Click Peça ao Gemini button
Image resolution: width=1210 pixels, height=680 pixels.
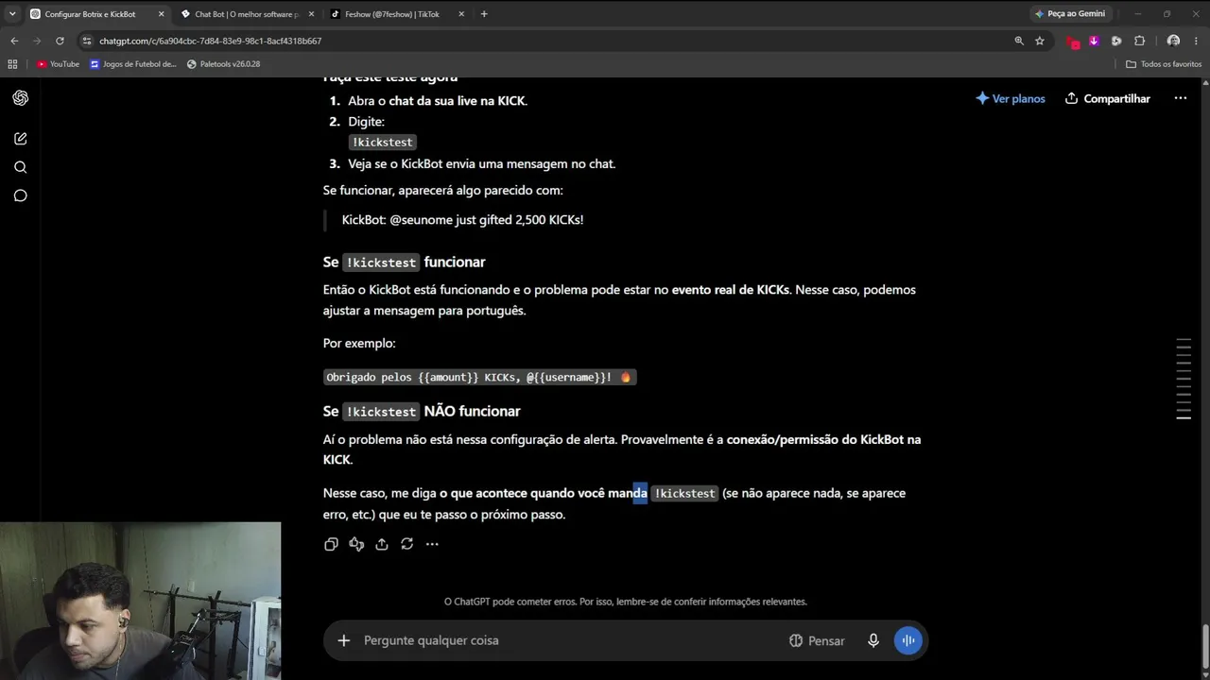(x=1070, y=14)
